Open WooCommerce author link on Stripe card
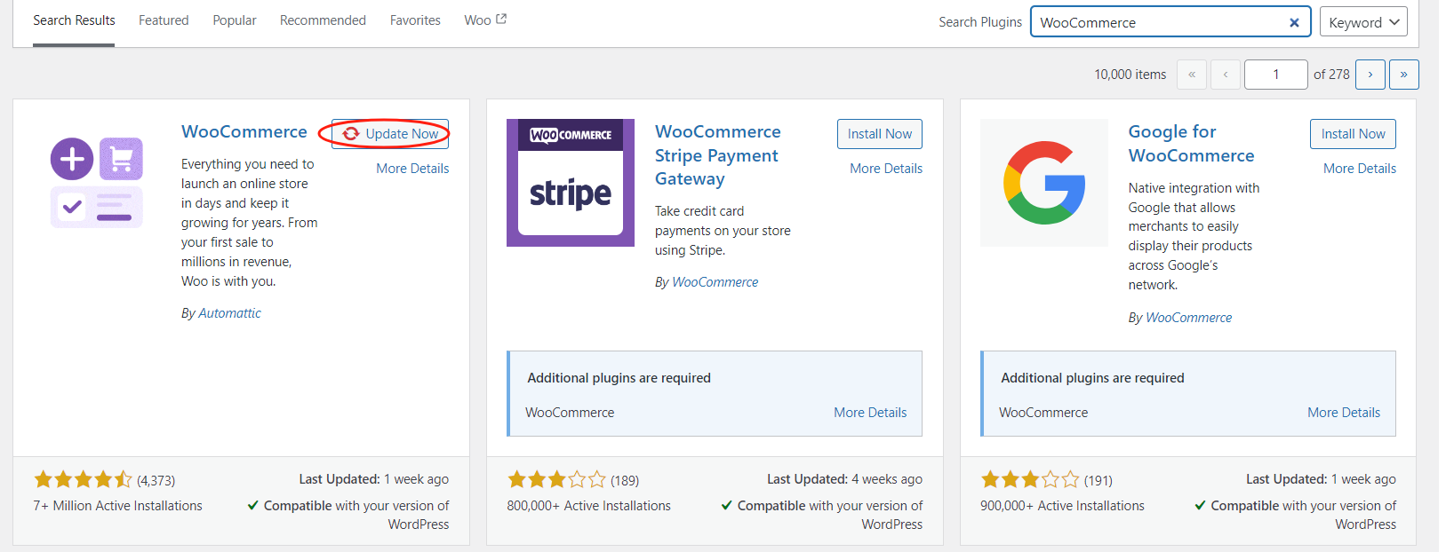This screenshot has width=1454, height=552. pyautogui.click(x=715, y=282)
